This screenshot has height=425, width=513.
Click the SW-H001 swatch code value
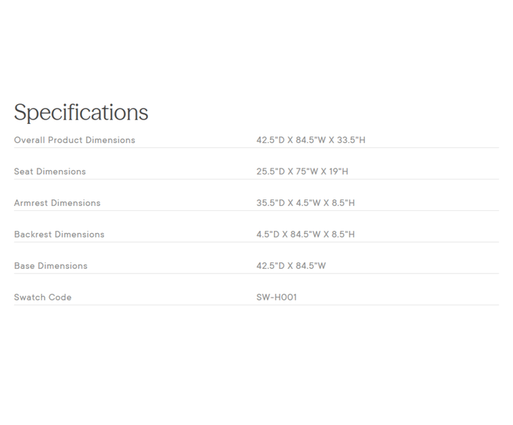[x=276, y=297]
